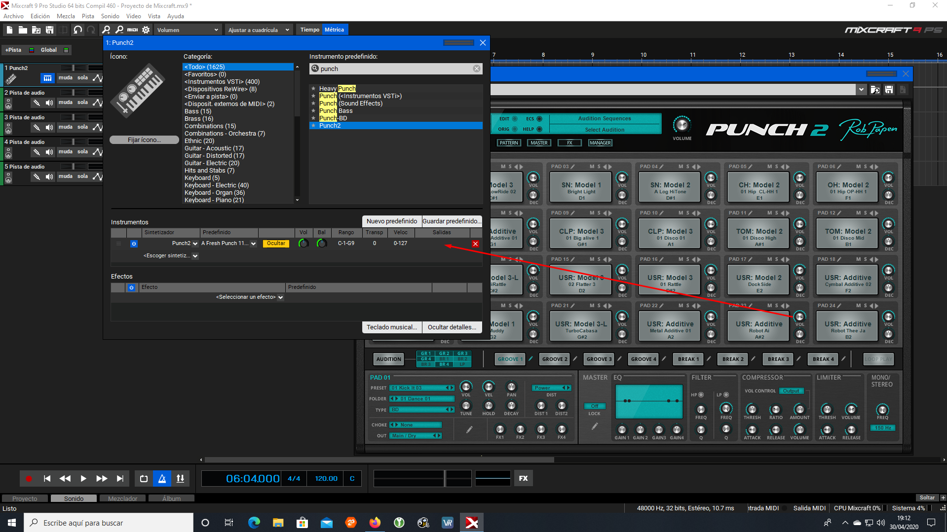The height and width of the screenshot is (532, 947).
Task: Click the instrument Vol knob in Punch2 row
Action: 303,244
